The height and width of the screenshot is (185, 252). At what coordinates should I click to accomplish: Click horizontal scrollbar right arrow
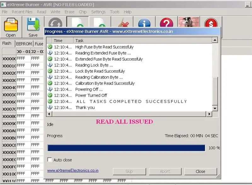tap(209, 114)
